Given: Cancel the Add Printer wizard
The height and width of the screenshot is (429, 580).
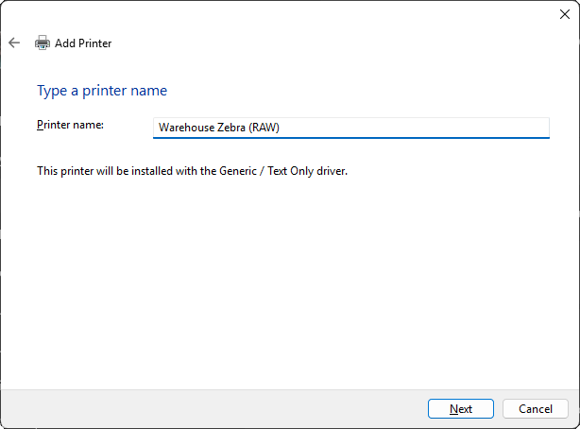Looking at the screenshot, I should click(536, 408).
